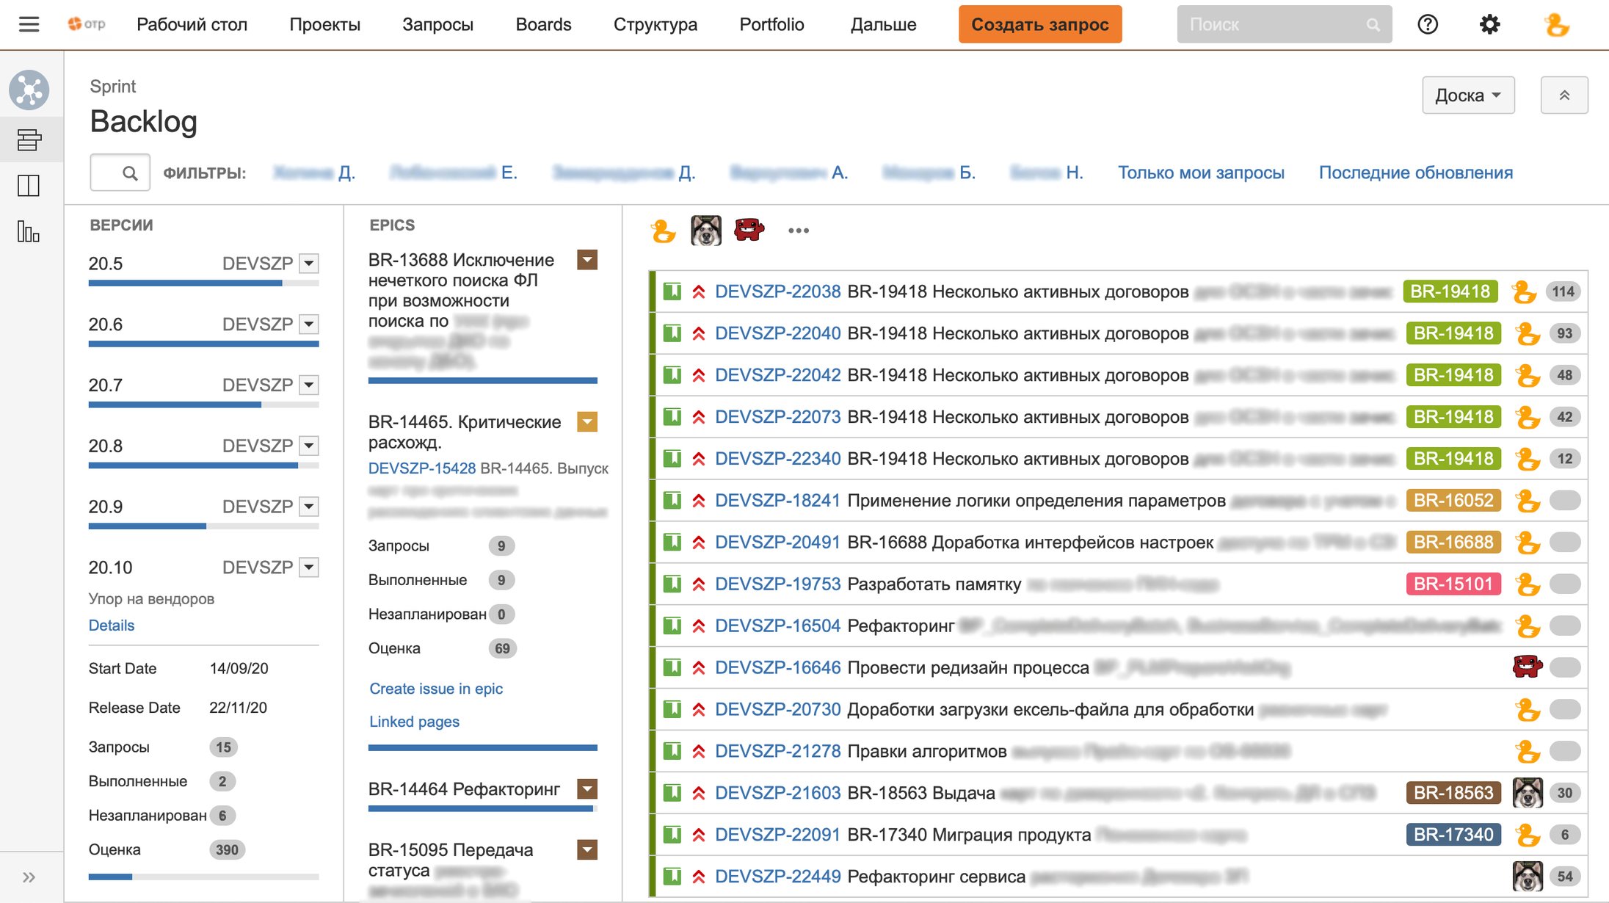
Task: Open the Структура menu
Action: 655,24
